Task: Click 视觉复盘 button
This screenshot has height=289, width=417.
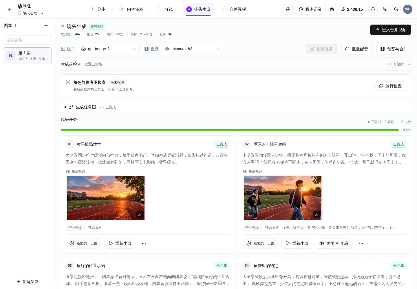Action: coord(321,49)
